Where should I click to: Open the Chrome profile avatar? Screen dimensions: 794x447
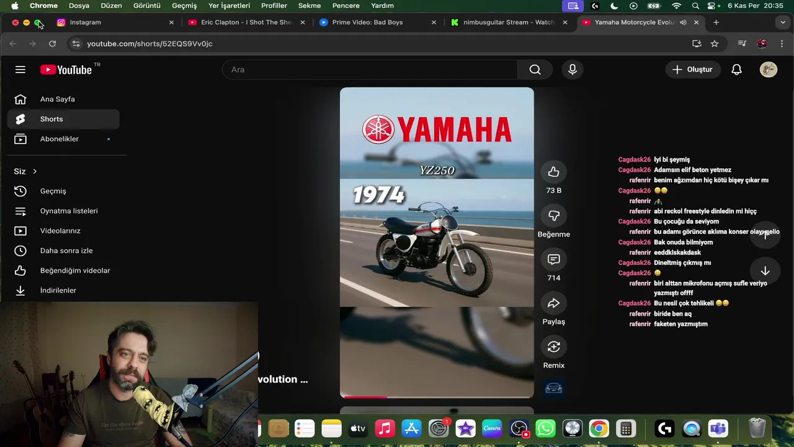pos(762,43)
